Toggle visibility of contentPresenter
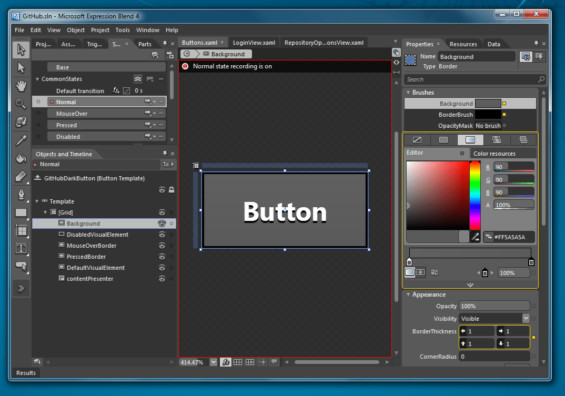 pos(162,279)
